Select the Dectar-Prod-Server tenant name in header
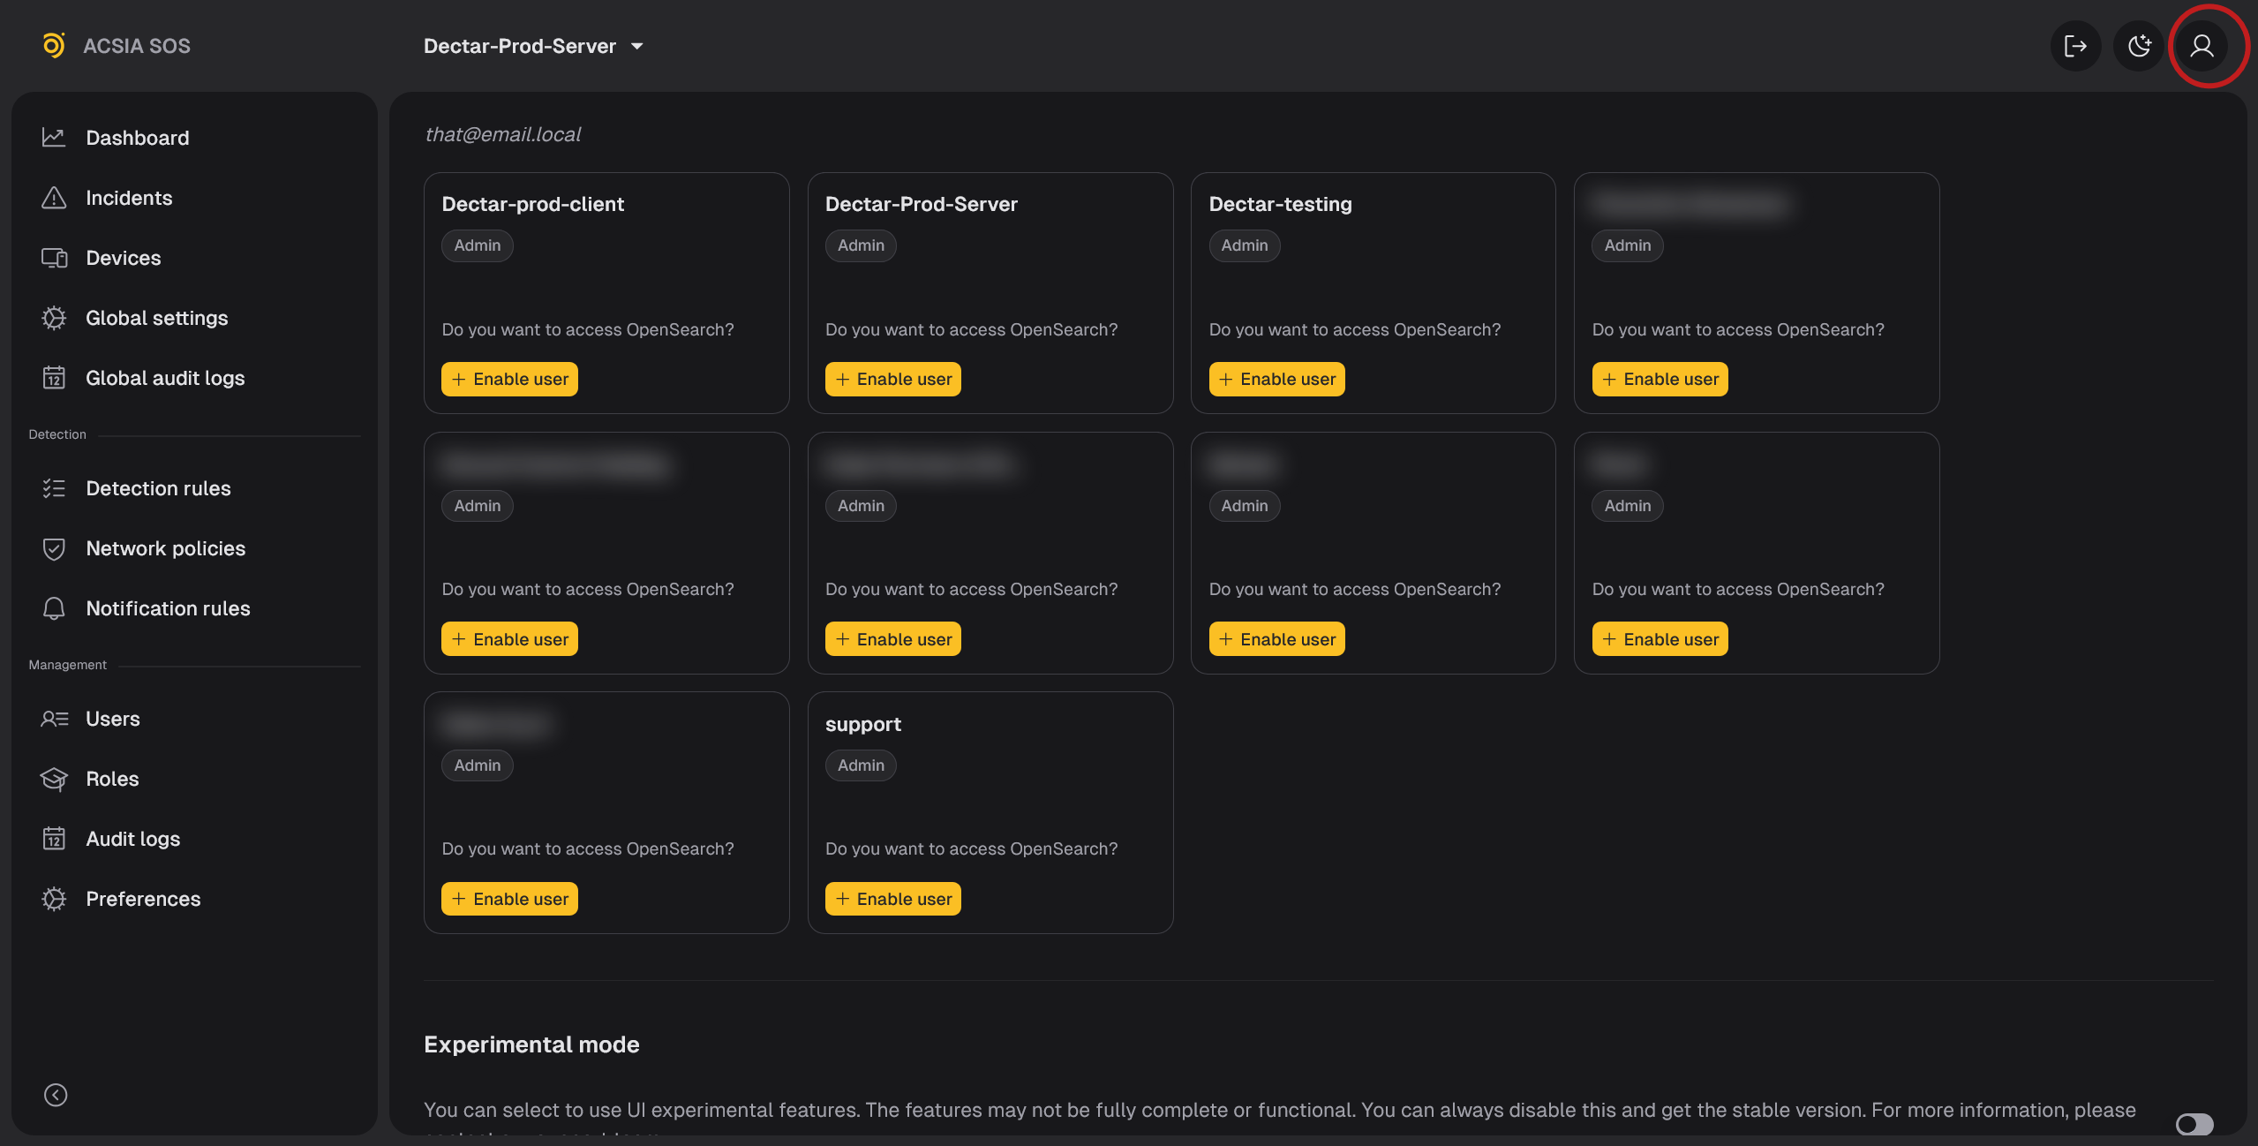This screenshot has width=2258, height=1146. [x=519, y=46]
